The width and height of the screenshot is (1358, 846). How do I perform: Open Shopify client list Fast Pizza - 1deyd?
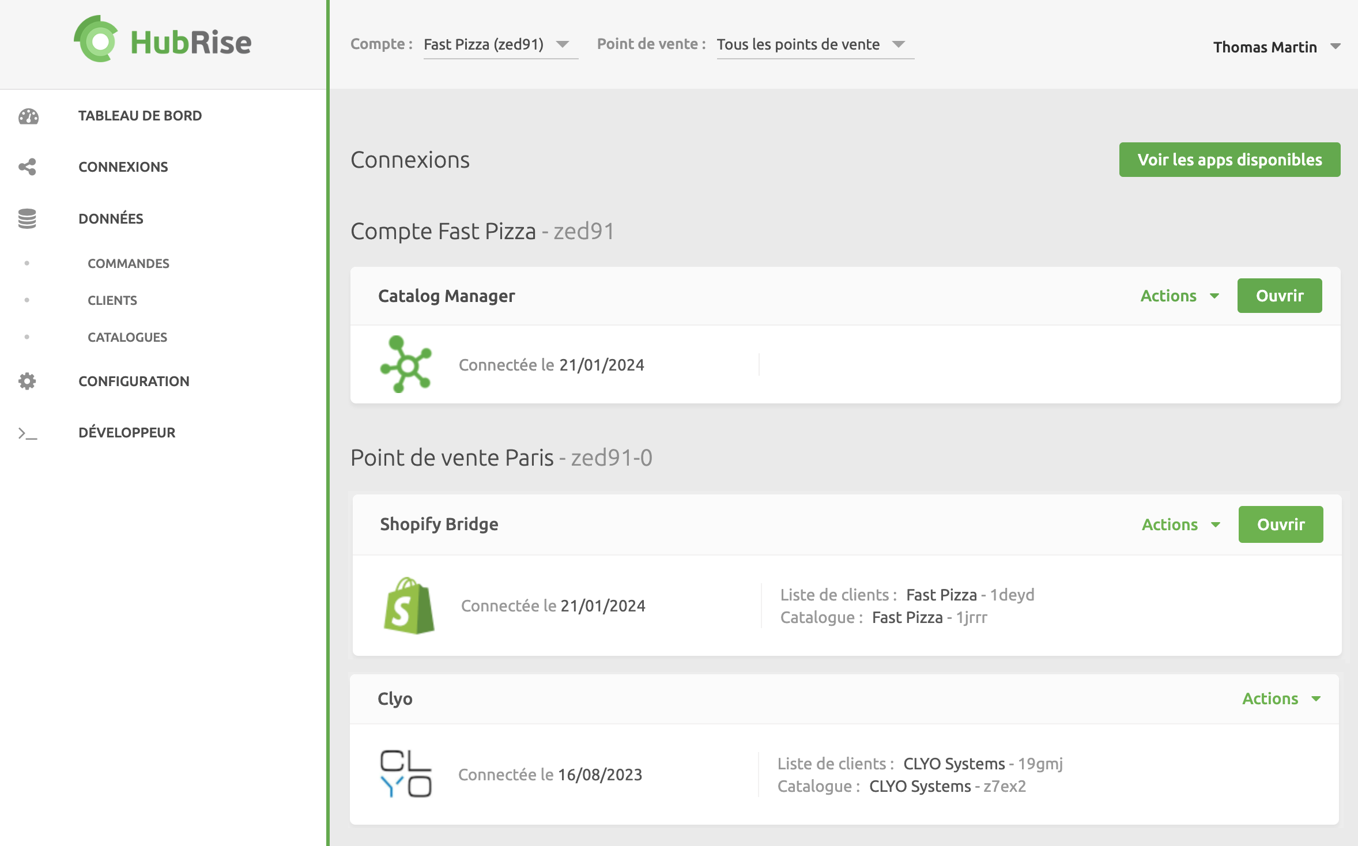[x=970, y=595]
